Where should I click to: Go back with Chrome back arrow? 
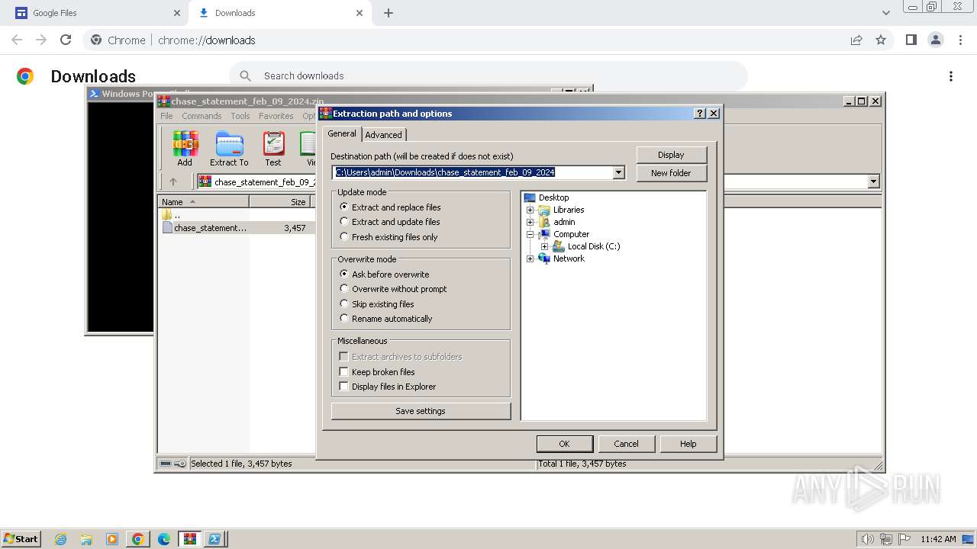(x=17, y=40)
